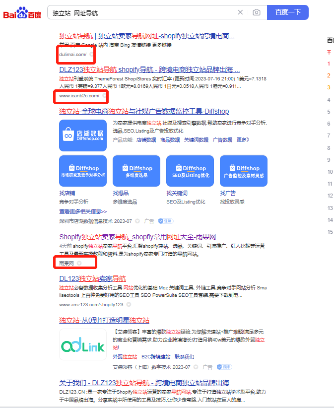Open 找爆品 link
This screenshot has width=334, height=408.
[121, 193]
